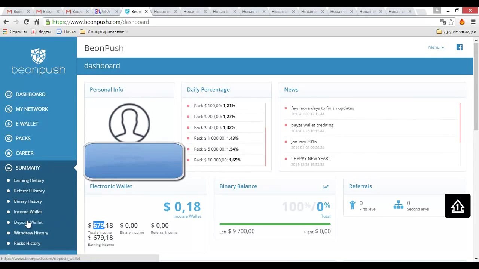Click the Left '$ 9 700,00' binary value

(241, 232)
